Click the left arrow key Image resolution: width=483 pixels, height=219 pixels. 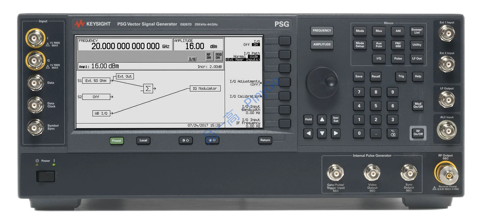pyautogui.click(x=308, y=133)
